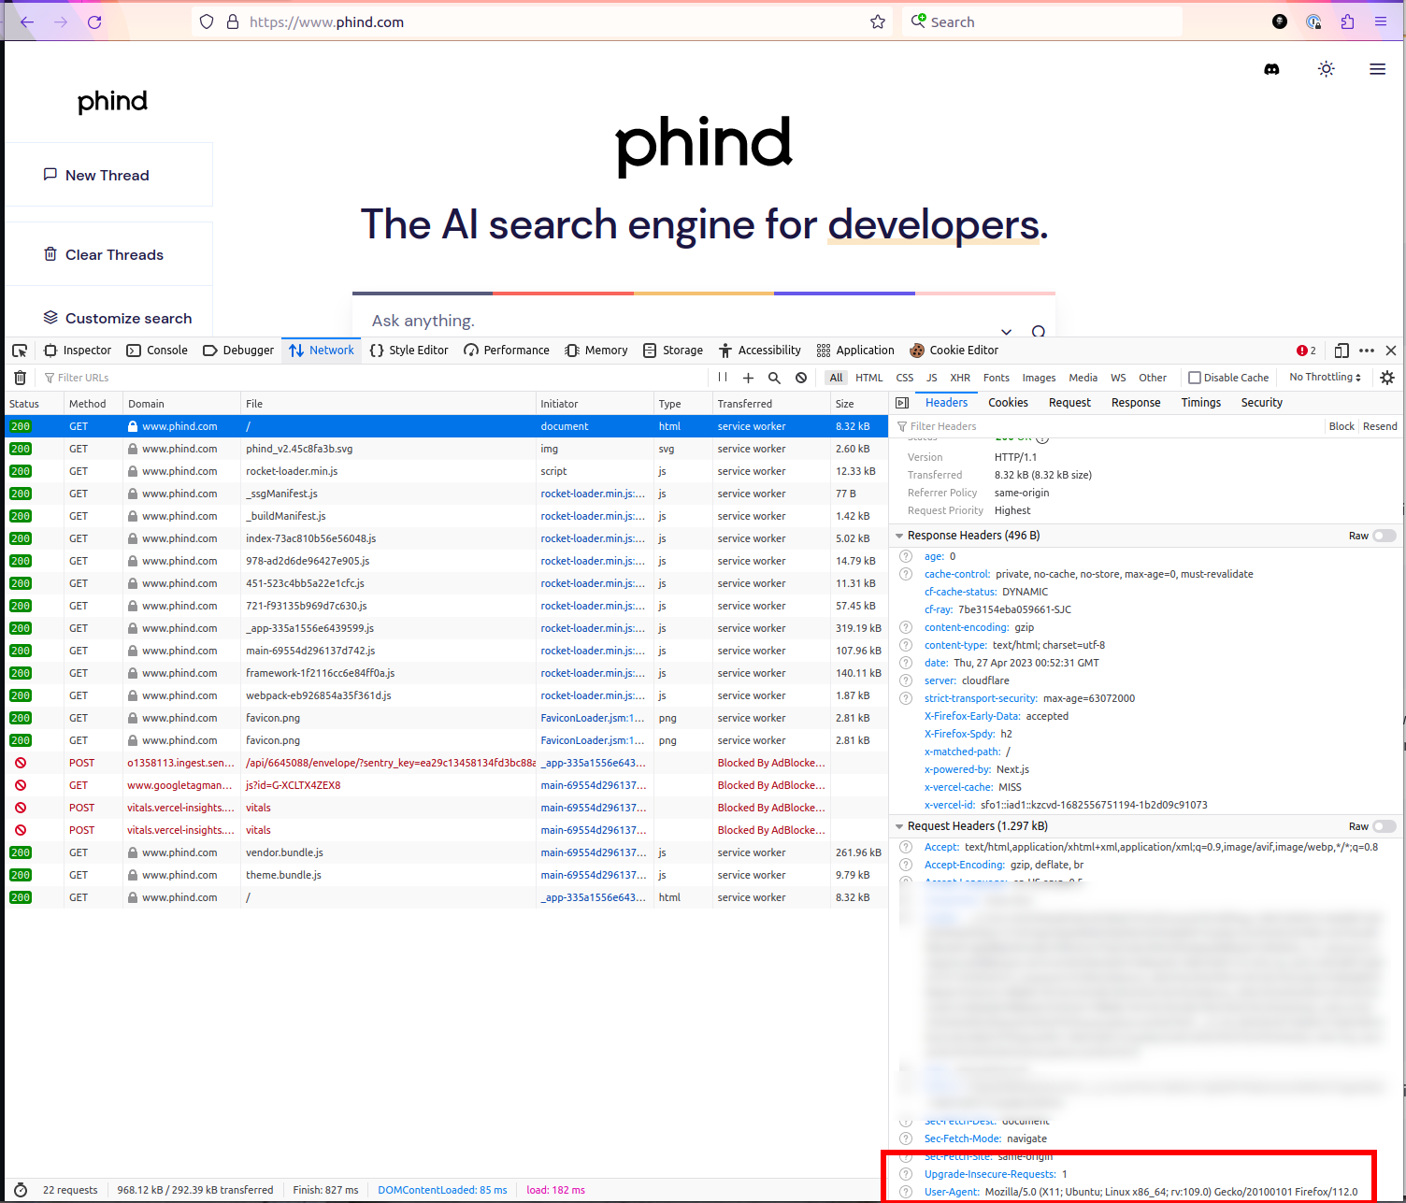Select the phind_v2.45c8fa3b.svg request row

pos(446,449)
